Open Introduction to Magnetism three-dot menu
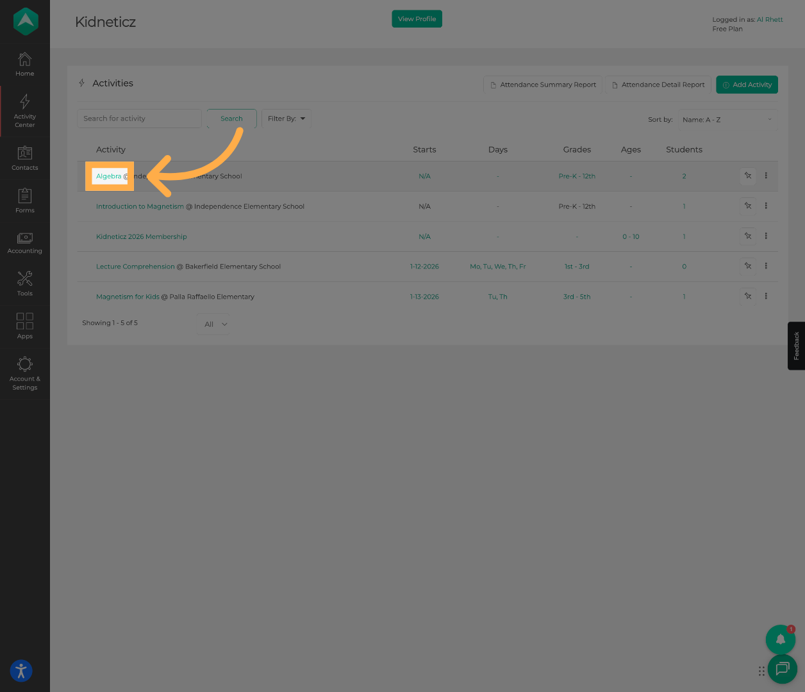 tap(766, 206)
